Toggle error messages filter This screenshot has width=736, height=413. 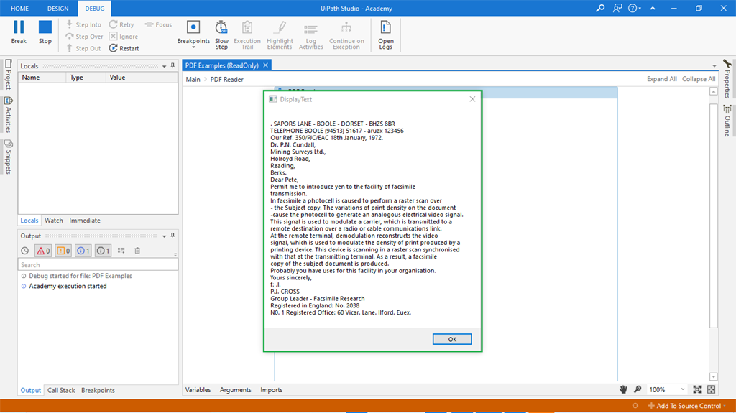(x=43, y=251)
